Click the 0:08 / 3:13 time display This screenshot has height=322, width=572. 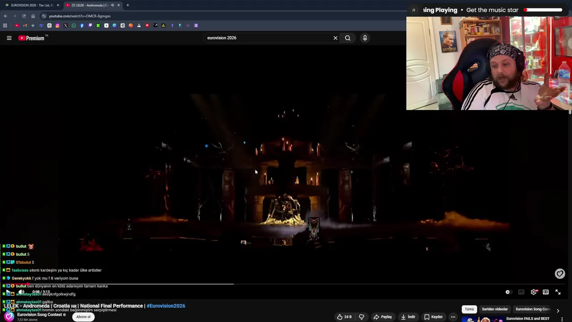tap(41, 292)
